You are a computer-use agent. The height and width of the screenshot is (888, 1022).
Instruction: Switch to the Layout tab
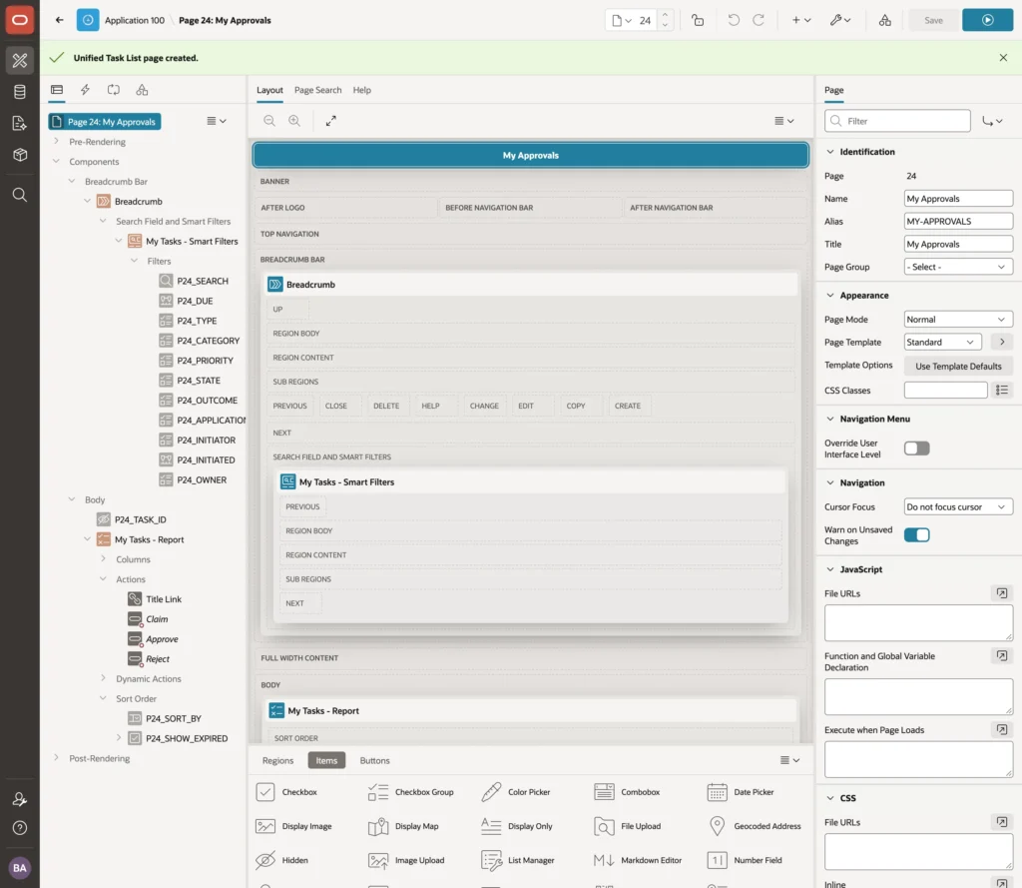(x=269, y=90)
